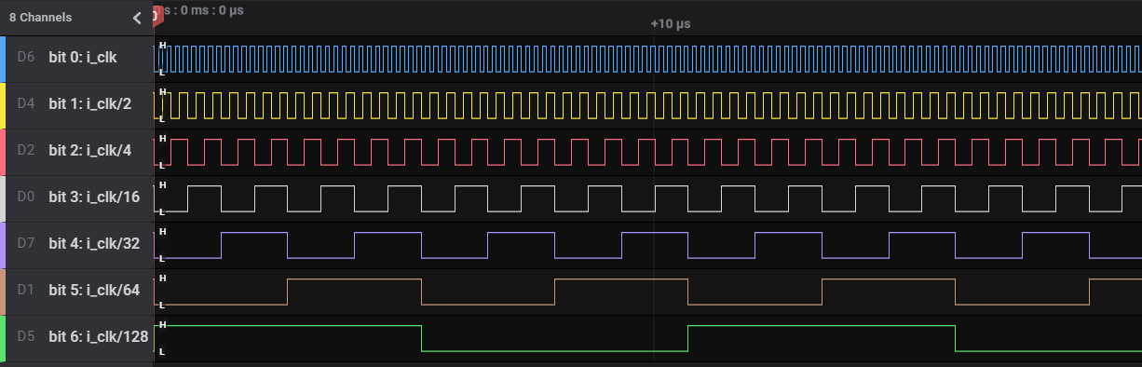Click the red color strip of D2

[3, 152]
